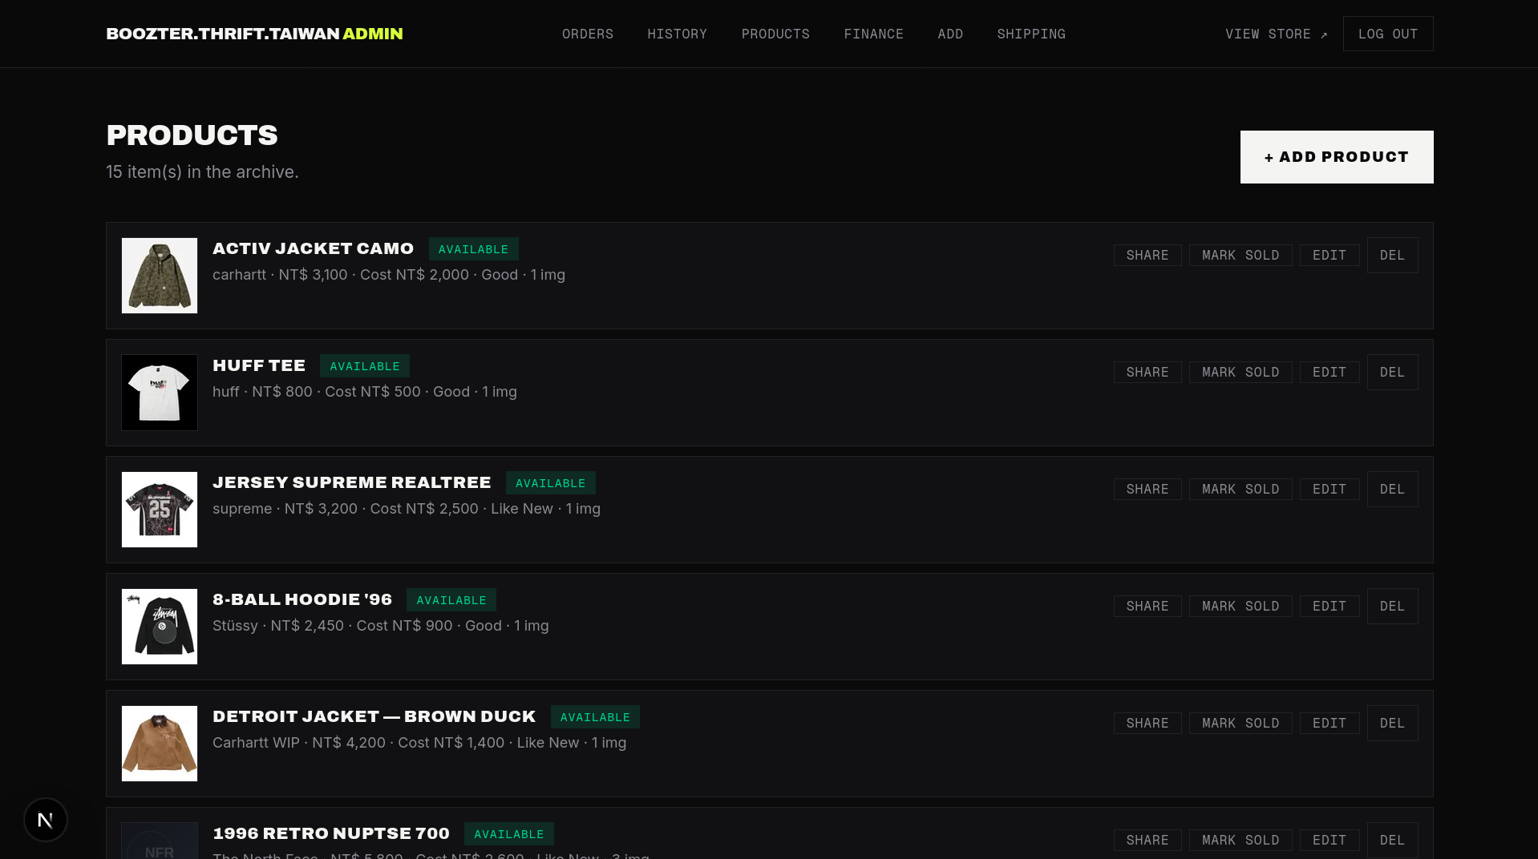Screen dimensions: 1538x859
Task: Mark Activ Jacket Camo as sold
Action: coord(1241,255)
